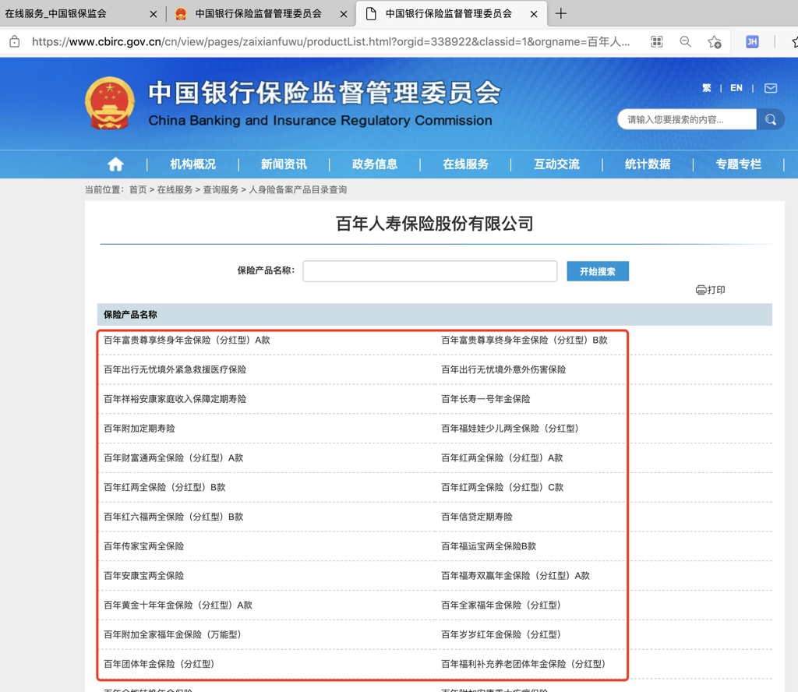Click the search magnifier icon in header
This screenshot has width=798, height=692.
tap(770, 119)
